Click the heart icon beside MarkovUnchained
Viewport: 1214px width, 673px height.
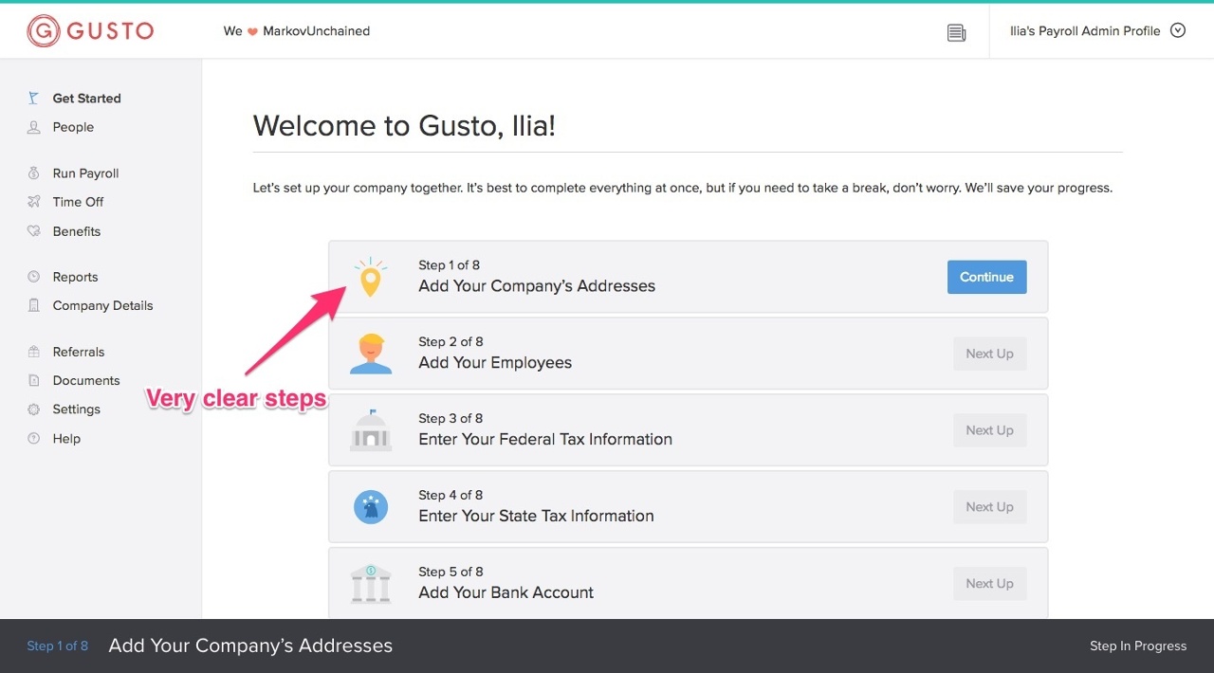[x=252, y=31]
